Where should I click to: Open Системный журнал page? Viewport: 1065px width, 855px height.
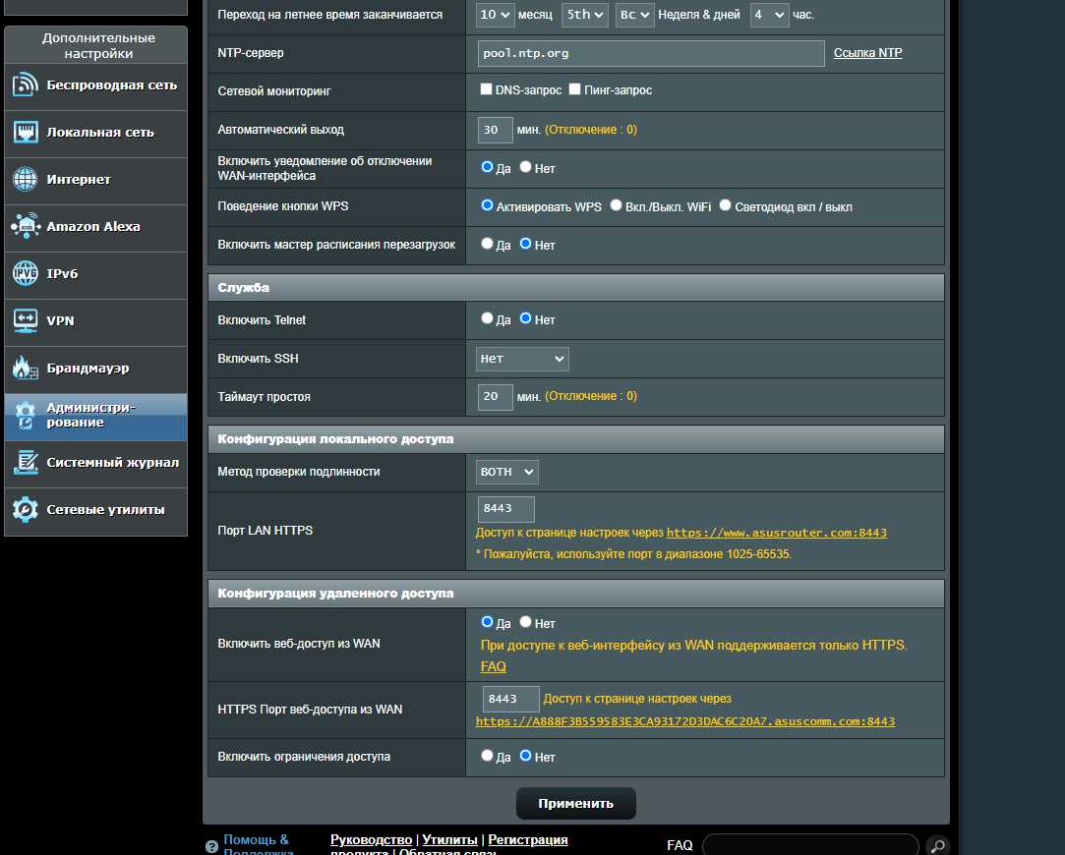(x=95, y=464)
